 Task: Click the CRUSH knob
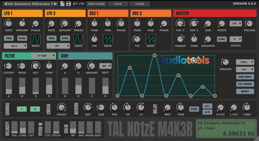tap(61, 108)
